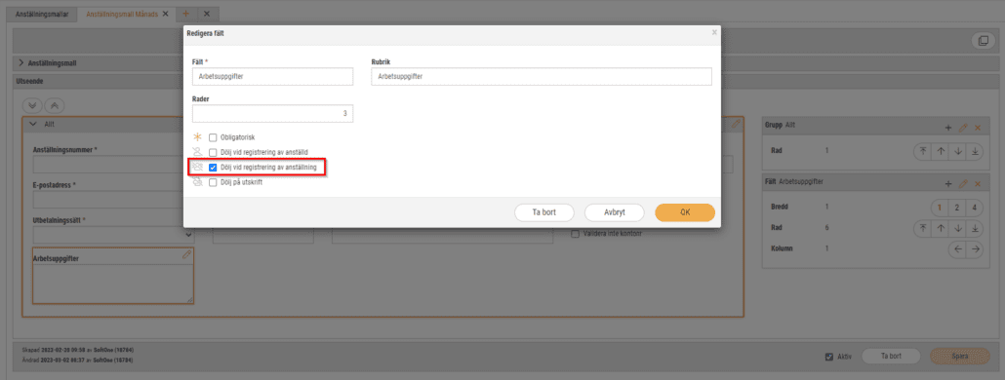Click the Fält input field

point(273,77)
